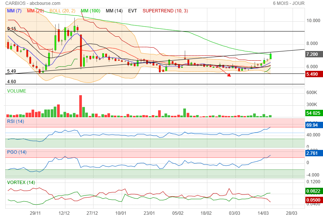323x217 pixels.
Task: Click the 03/03 date axis label
Action: coord(235,213)
